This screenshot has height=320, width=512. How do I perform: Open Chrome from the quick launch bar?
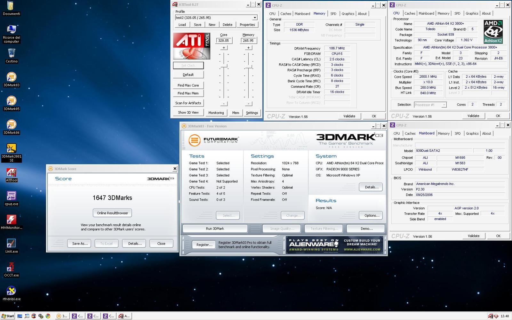(x=48, y=316)
